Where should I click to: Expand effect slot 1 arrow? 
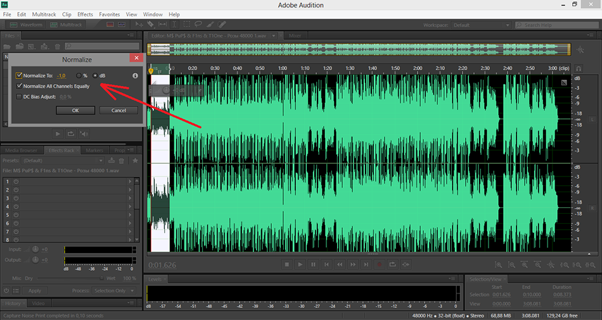point(130,182)
